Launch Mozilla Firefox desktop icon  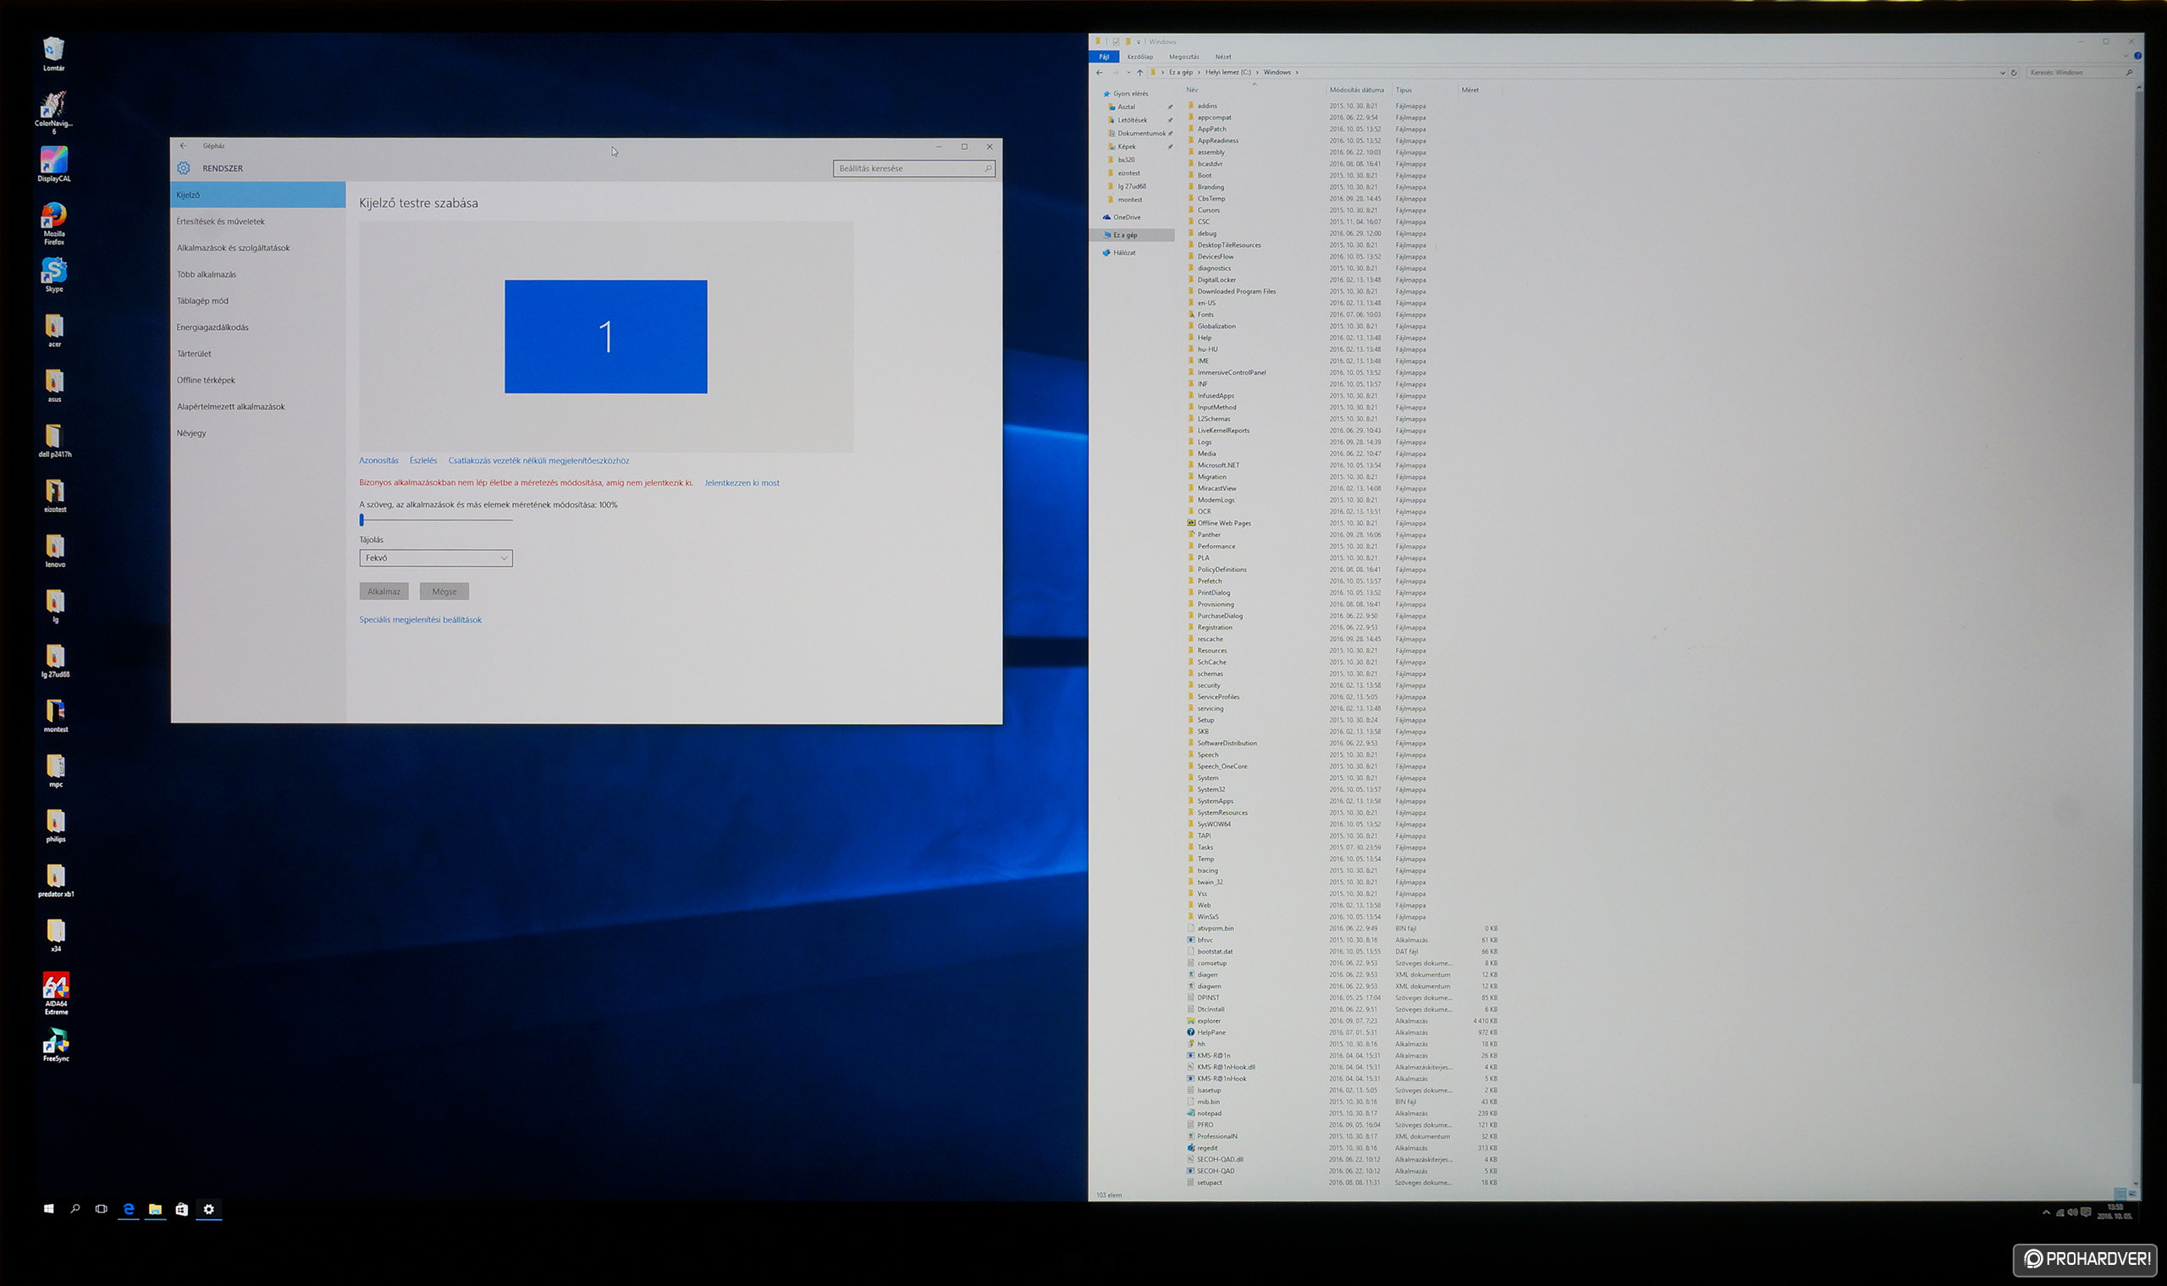point(53,223)
